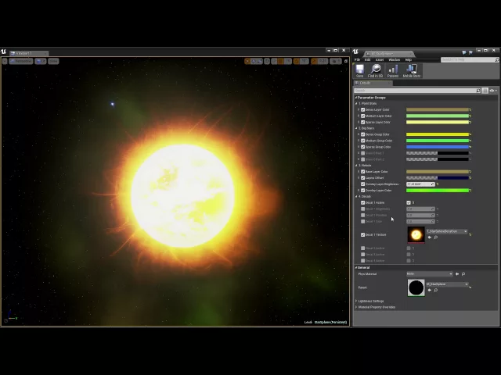Use selected asset arrow for Decal 1 Texture

(430, 237)
